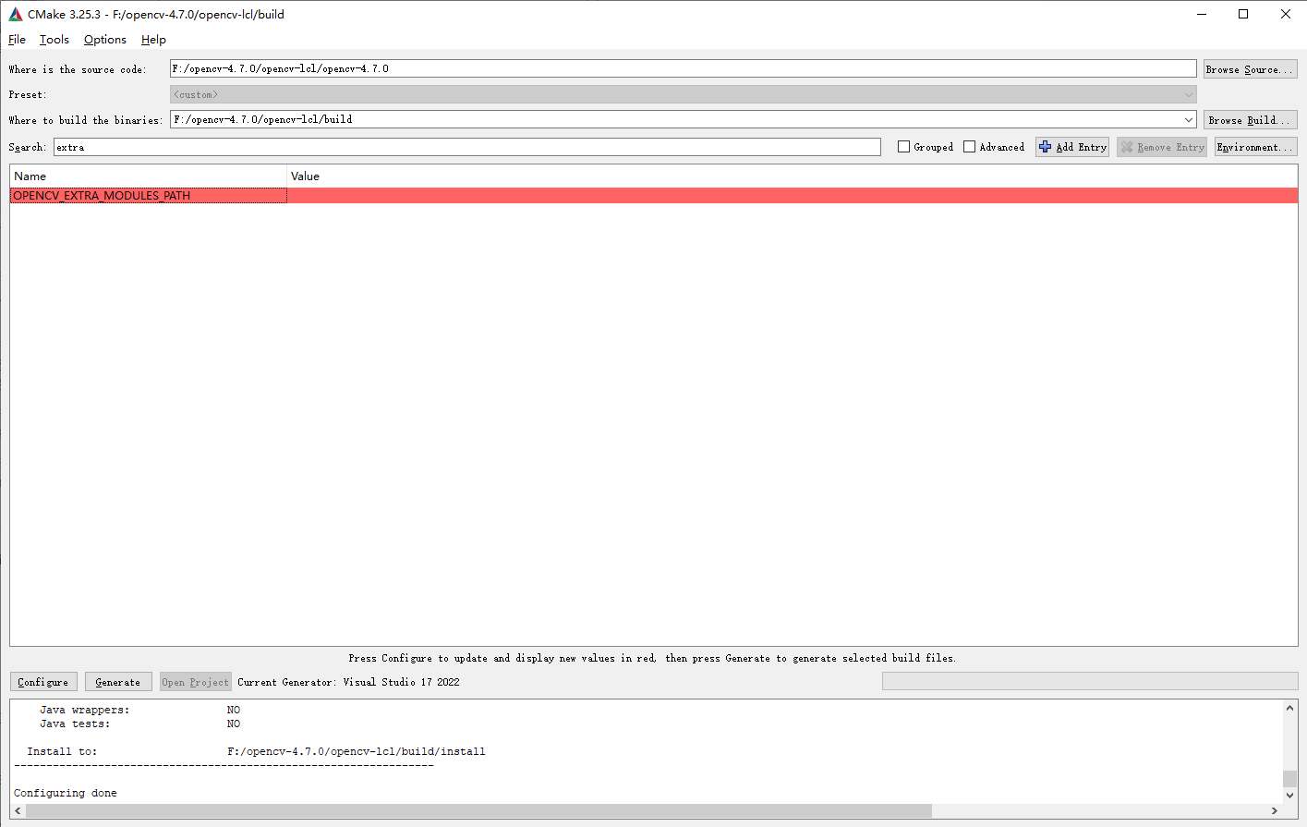Open the File menu

point(16,40)
